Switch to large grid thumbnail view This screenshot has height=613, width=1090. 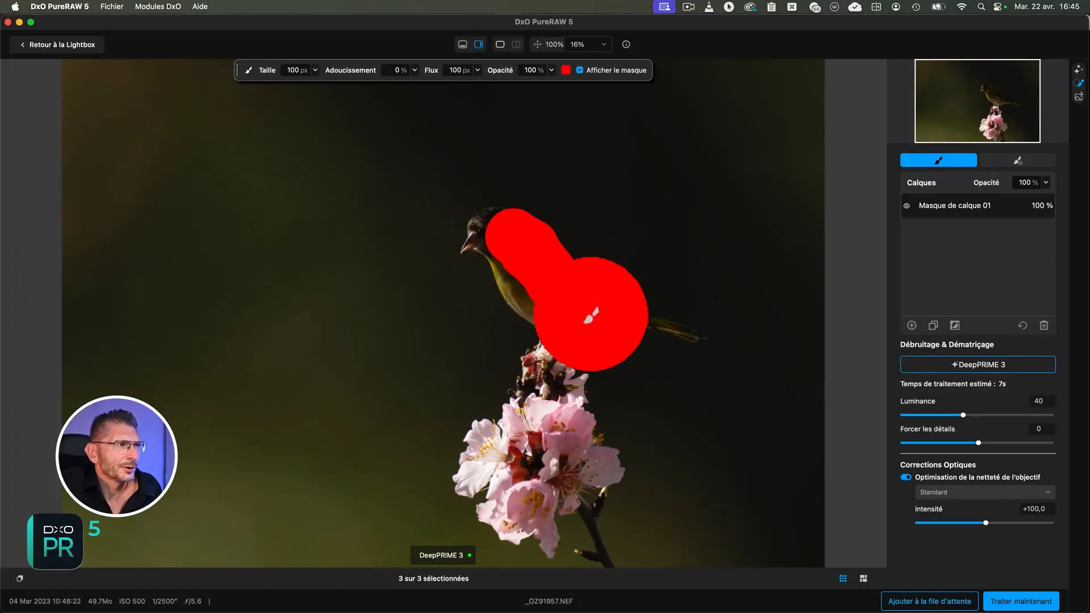863,578
